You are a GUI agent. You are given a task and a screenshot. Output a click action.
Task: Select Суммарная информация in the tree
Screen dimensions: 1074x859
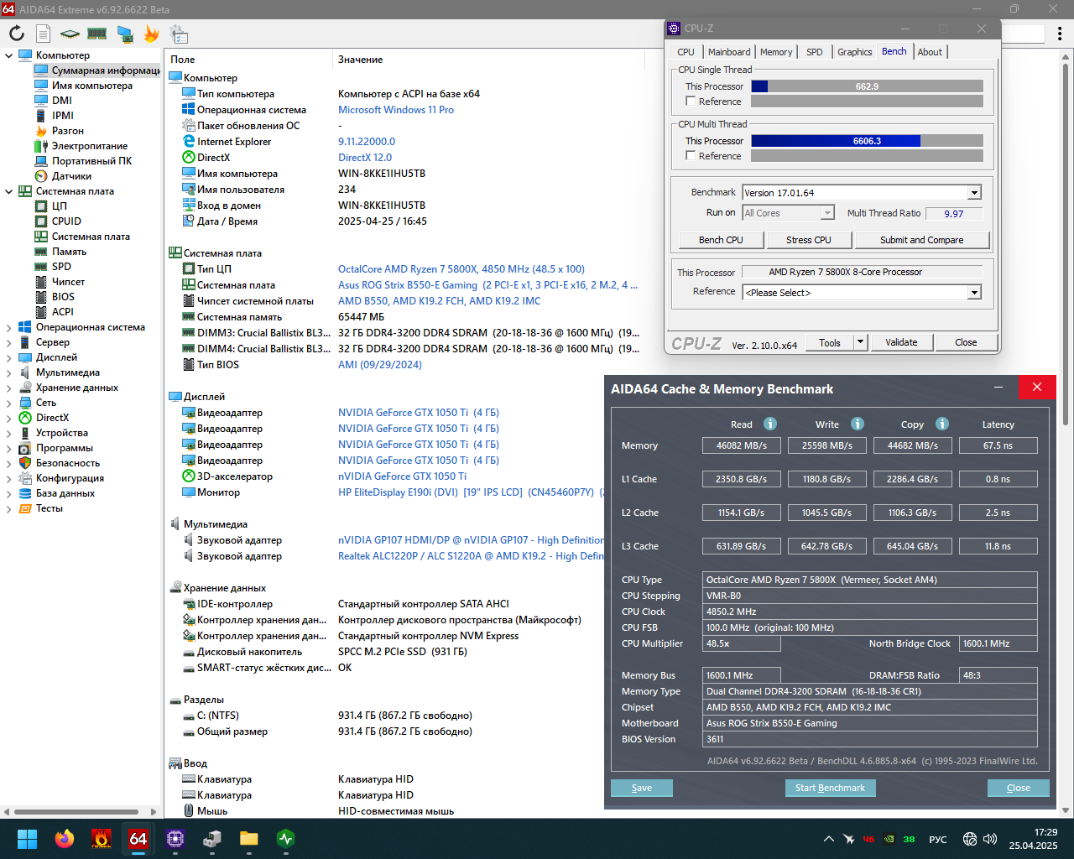(x=106, y=70)
